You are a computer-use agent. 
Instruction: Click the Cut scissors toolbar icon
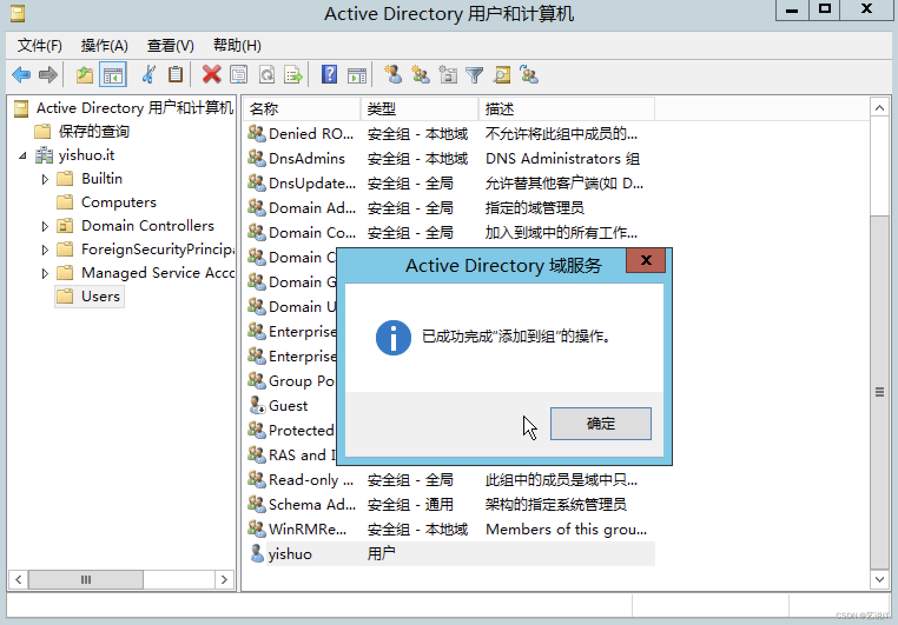point(148,75)
